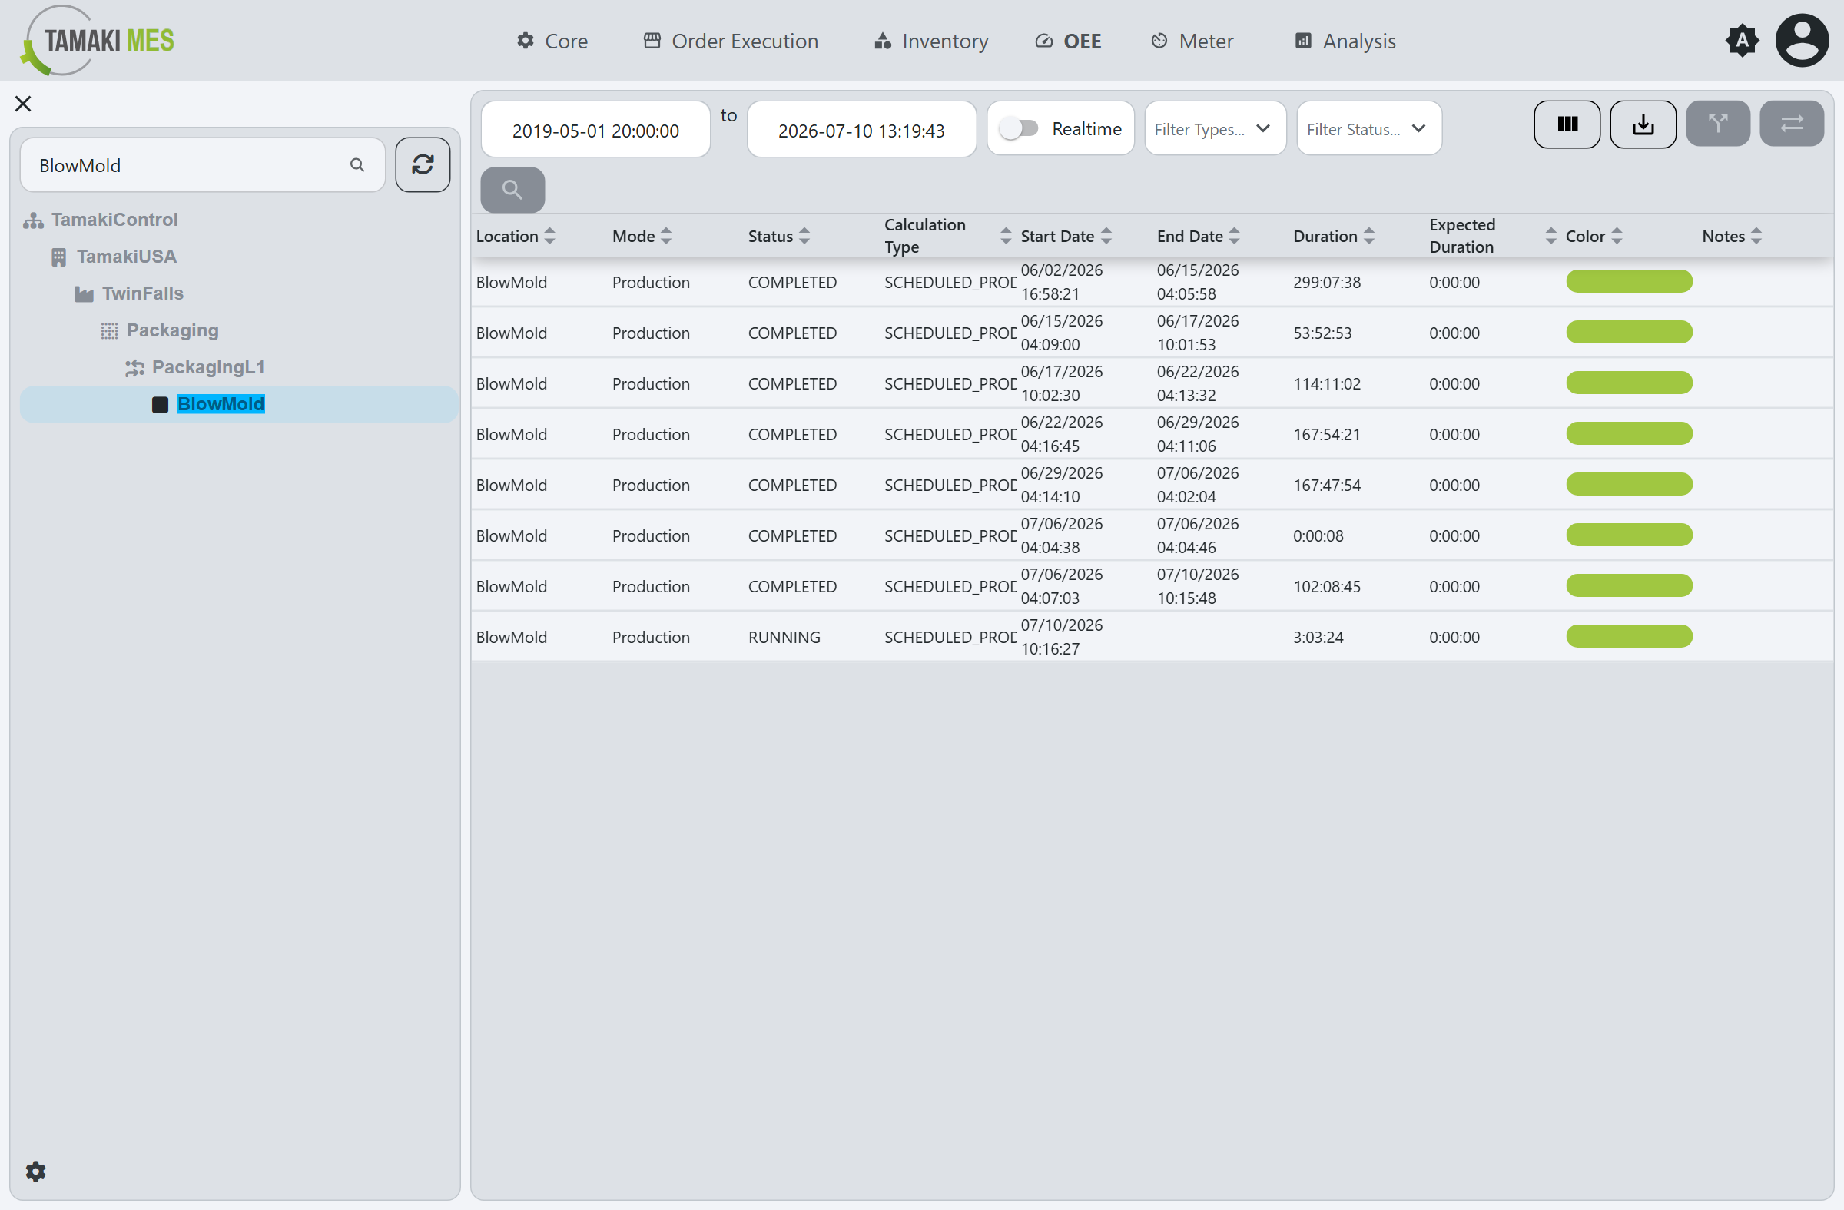Click green color swatch in 299:07:38 row
The image size is (1844, 1210).
coord(1629,281)
